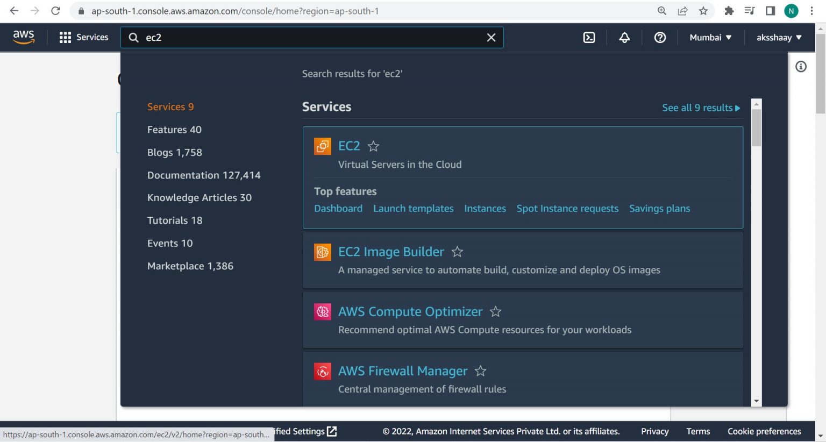
Task: Click See all 9 results link
Action: 701,108
